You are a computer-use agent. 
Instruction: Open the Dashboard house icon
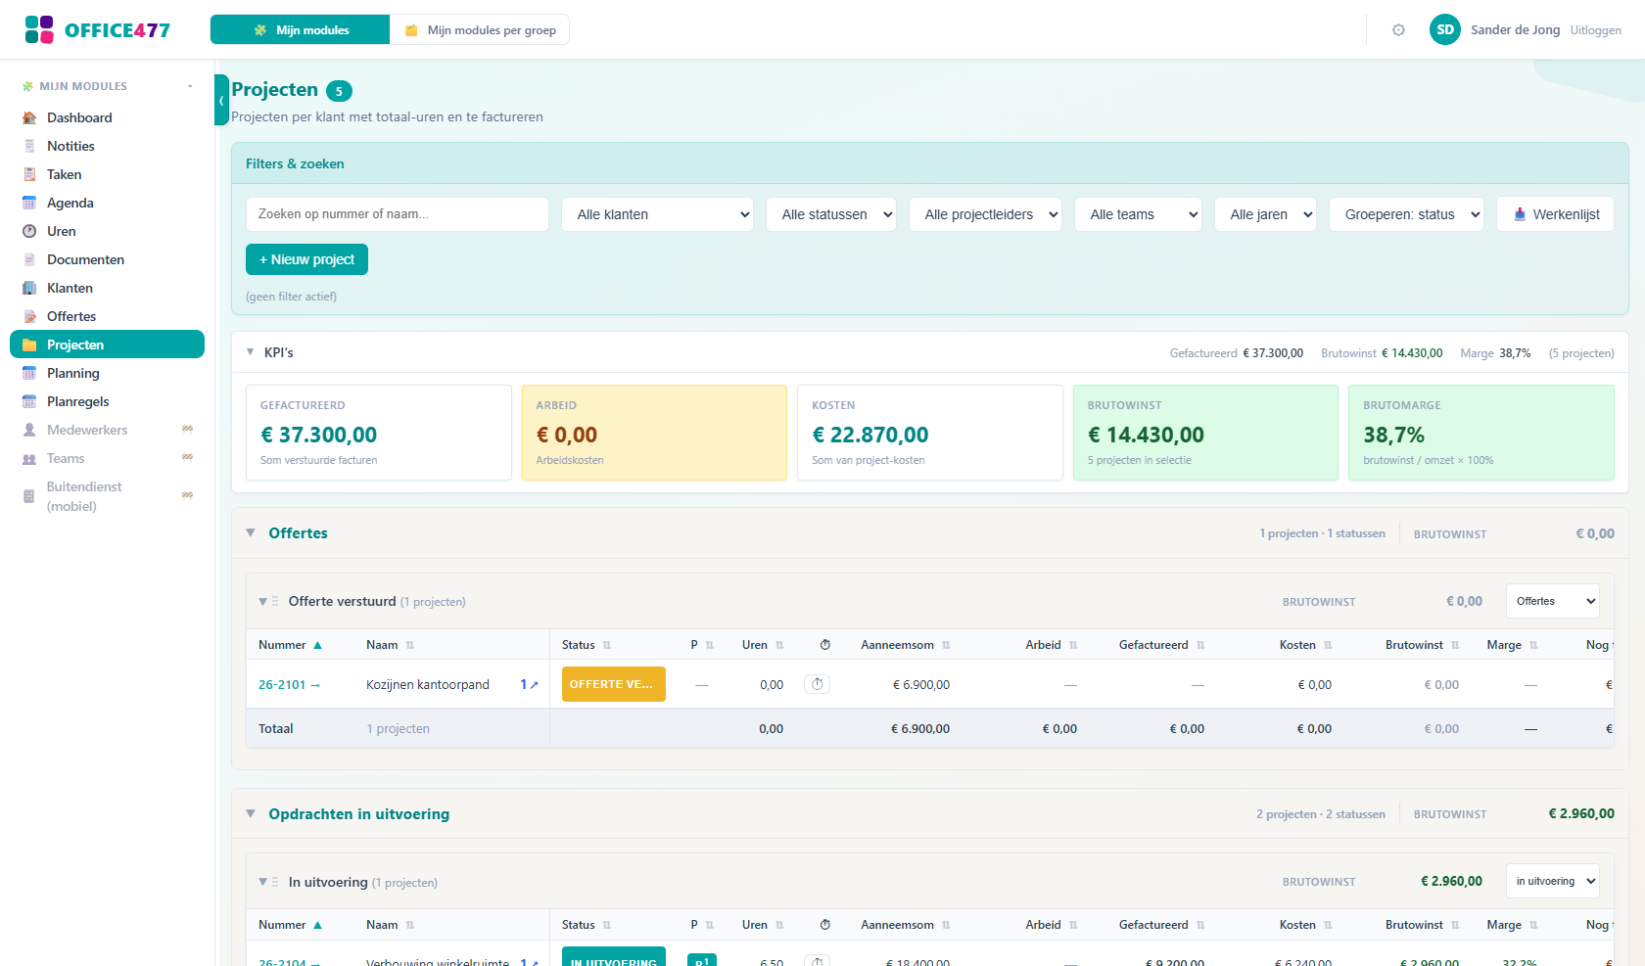29,117
